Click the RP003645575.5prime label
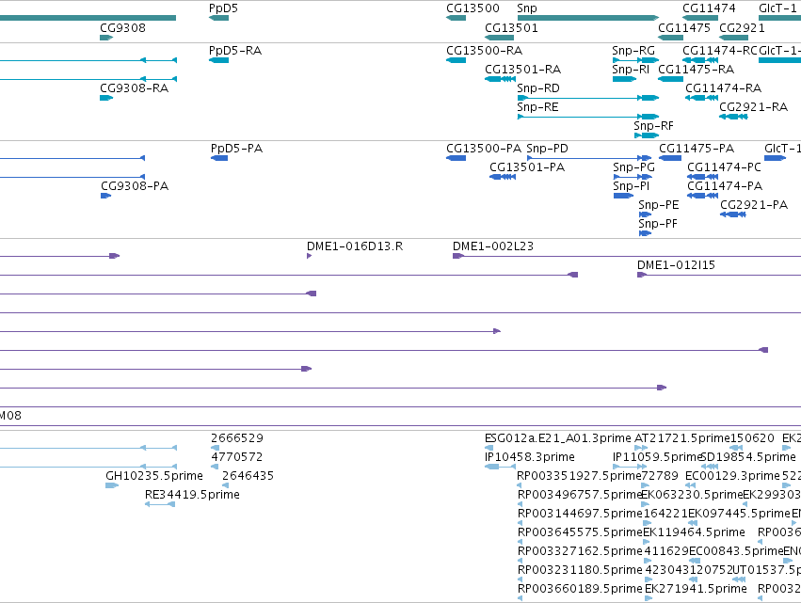The height and width of the screenshot is (603, 801). [x=579, y=533]
